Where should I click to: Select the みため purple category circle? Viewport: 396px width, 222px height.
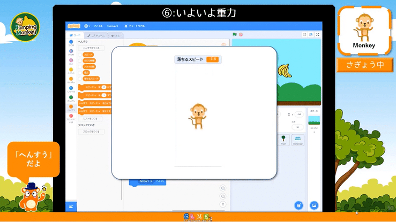click(71, 51)
